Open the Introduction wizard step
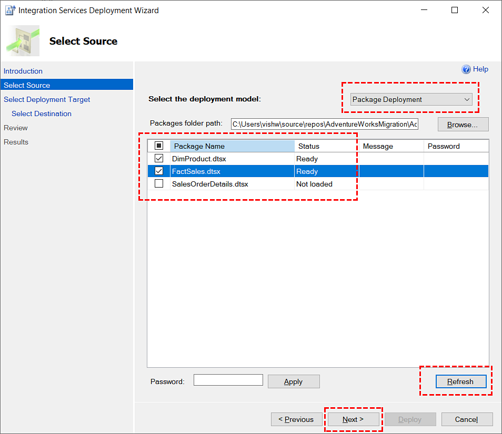 23,71
